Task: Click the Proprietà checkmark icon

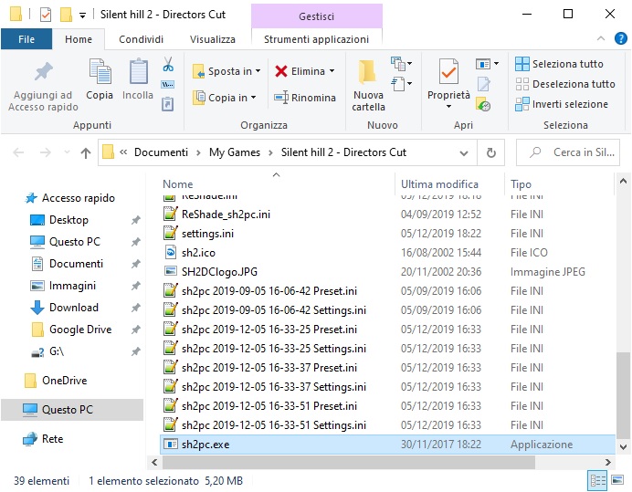Action: [x=448, y=72]
